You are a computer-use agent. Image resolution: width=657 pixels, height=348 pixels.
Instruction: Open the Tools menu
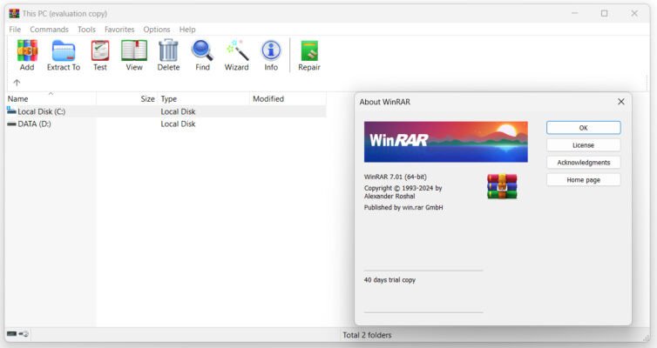86,30
